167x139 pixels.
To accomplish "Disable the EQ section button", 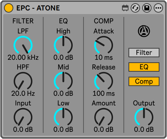I will (x=144, y=67).
